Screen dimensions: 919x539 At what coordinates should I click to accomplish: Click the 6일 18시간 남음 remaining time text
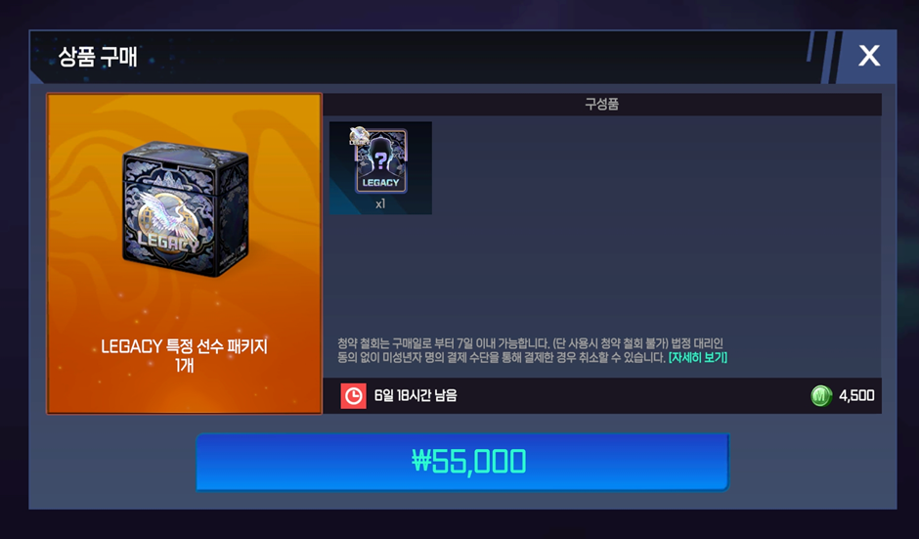[x=416, y=396]
